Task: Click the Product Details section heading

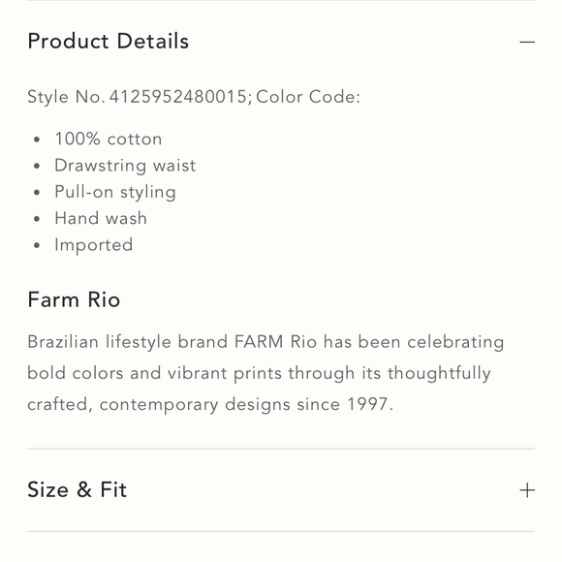Action: [109, 41]
